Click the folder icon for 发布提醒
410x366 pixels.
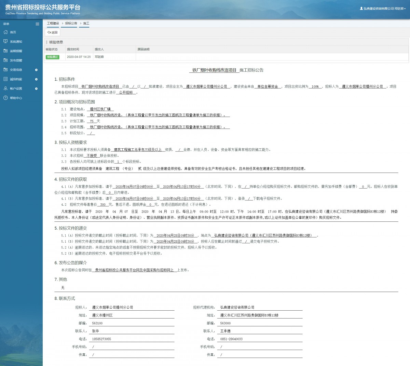click(x=5, y=60)
